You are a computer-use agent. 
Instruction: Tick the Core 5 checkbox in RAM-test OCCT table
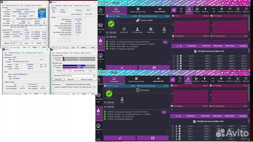click(174, 68)
